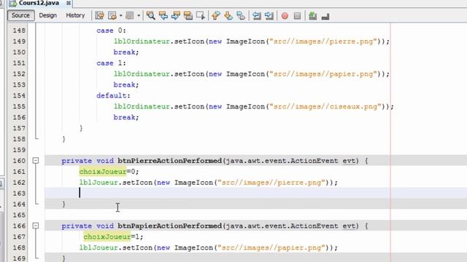Image resolution: width=467 pixels, height=262 pixels.
Task: Click choixJoueur on line 167
Action: 107,237
